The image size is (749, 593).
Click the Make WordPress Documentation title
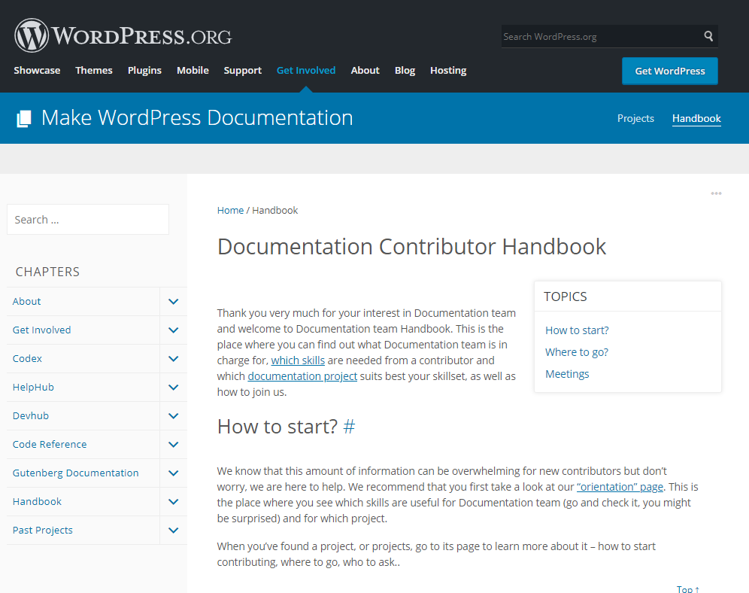click(x=197, y=118)
